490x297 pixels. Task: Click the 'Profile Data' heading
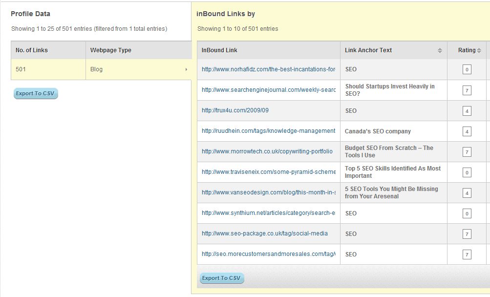click(x=30, y=14)
